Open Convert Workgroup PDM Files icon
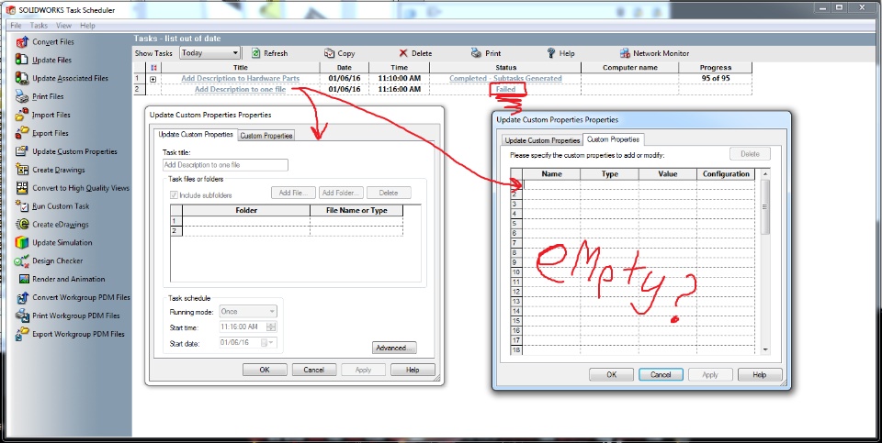The height and width of the screenshot is (443, 882). tap(22, 297)
